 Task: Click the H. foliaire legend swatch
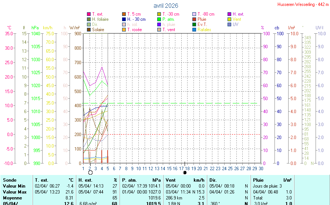(x=89, y=19)
